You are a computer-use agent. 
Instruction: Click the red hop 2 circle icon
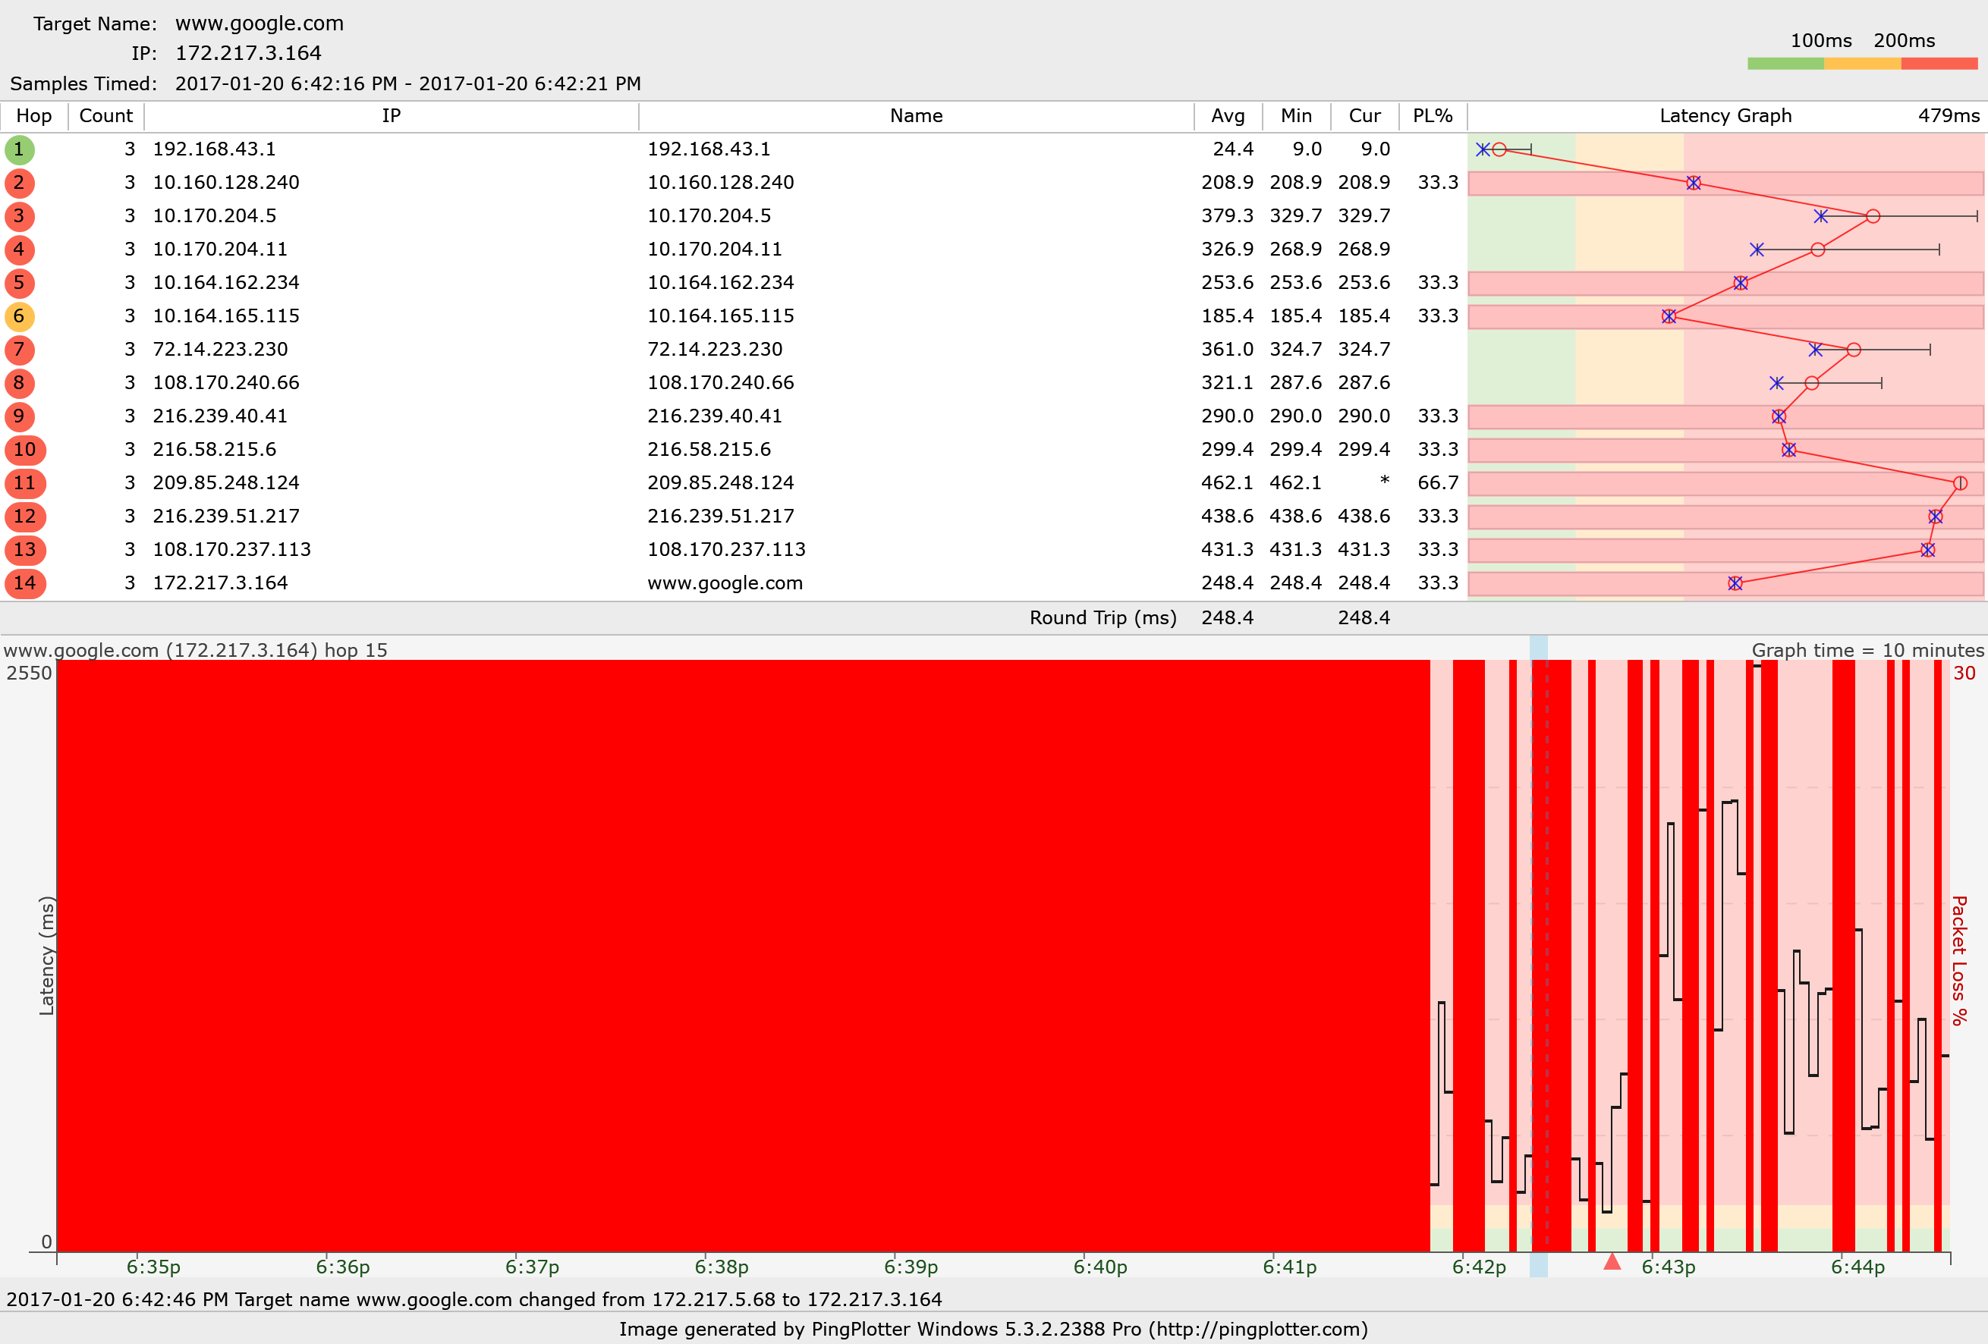coord(20,183)
